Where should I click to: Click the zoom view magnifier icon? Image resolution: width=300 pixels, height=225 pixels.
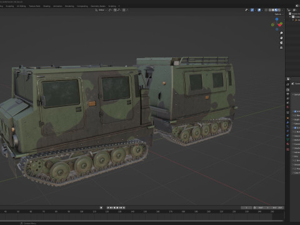[281, 33]
